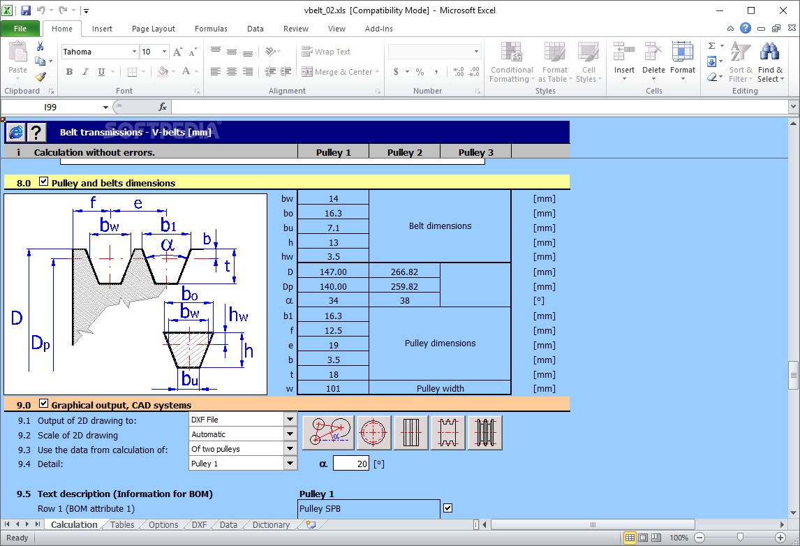
Task: Open the number format dropdown
Action: coord(477,52)
